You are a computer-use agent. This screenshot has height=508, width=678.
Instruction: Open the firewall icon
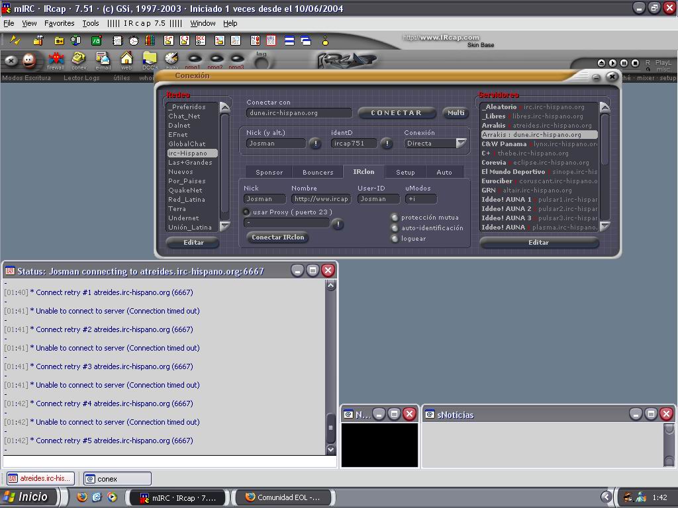56,60
